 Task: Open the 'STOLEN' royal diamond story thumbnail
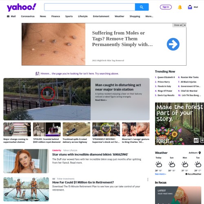(x=47, y=129)
